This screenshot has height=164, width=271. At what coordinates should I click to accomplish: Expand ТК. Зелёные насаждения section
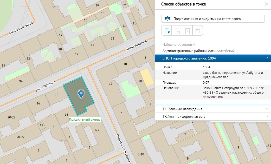point(213,109)
